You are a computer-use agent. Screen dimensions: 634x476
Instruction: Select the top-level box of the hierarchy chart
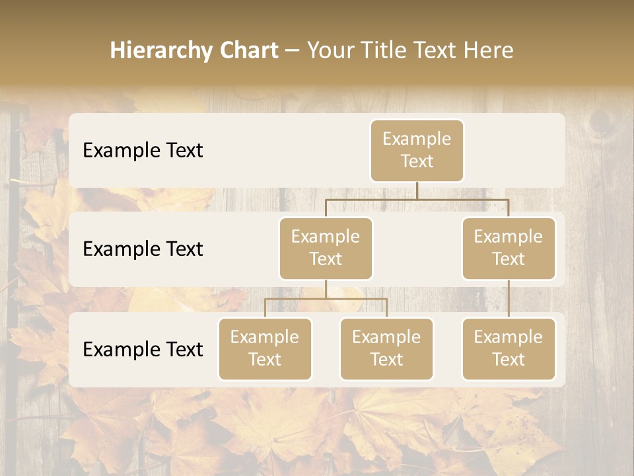pos(417,150)
